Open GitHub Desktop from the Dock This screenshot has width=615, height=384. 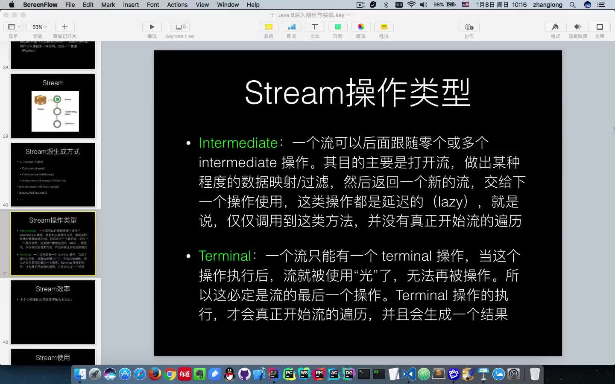244,374
